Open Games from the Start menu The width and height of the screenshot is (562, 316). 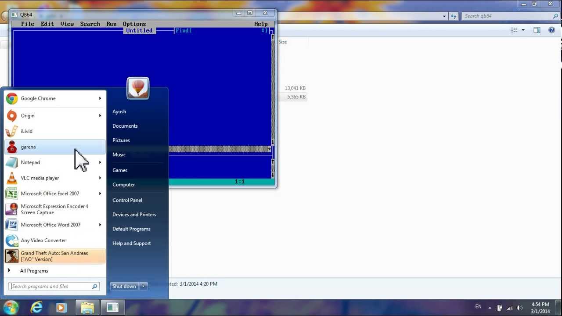[120, 170]
